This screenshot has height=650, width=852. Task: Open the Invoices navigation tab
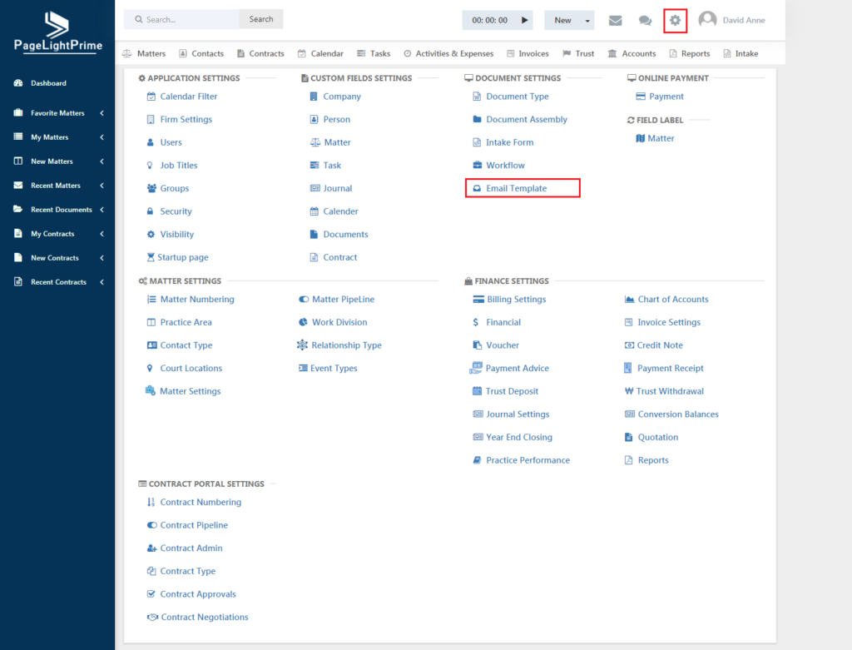[528, 54]
